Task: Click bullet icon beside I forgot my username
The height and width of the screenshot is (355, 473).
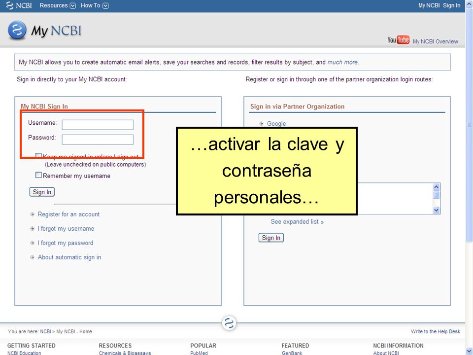Action: point(33,229)
